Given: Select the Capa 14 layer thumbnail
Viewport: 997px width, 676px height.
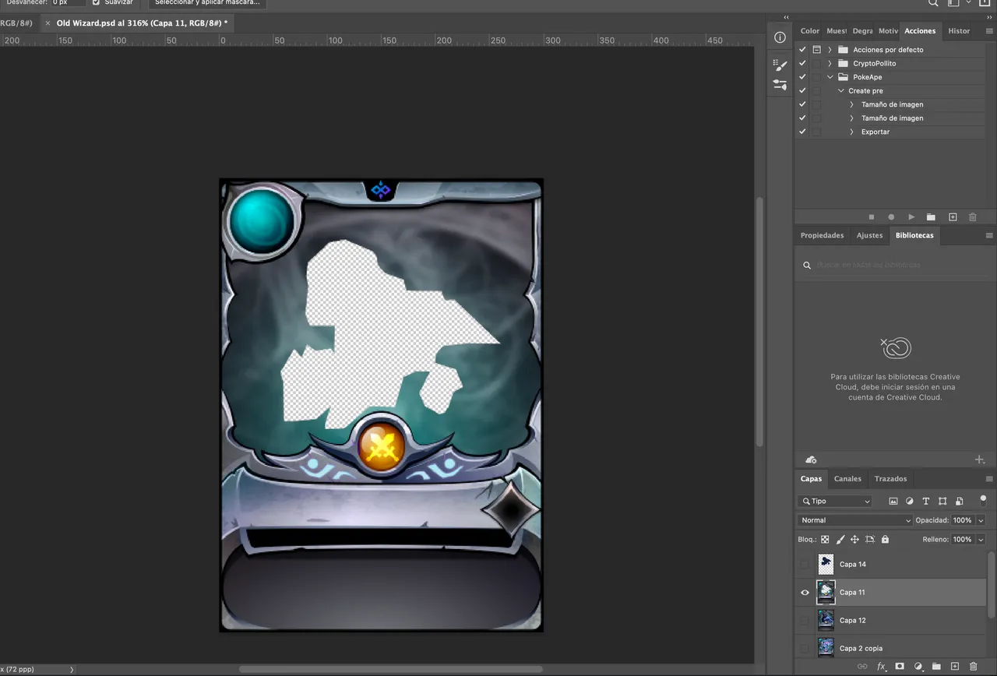Looking at the screenshot, I should click(826, 565).
